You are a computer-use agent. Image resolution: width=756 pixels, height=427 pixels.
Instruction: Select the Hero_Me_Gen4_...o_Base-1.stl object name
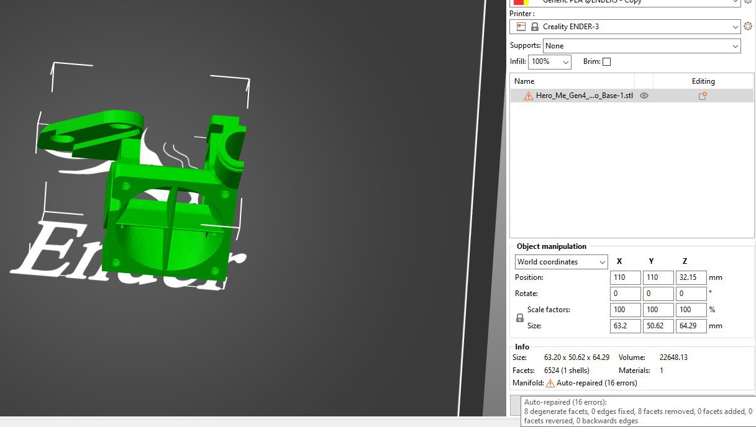(x=585, y=96)
